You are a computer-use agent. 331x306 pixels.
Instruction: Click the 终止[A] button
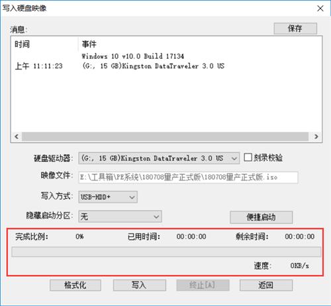click(203, 286)
